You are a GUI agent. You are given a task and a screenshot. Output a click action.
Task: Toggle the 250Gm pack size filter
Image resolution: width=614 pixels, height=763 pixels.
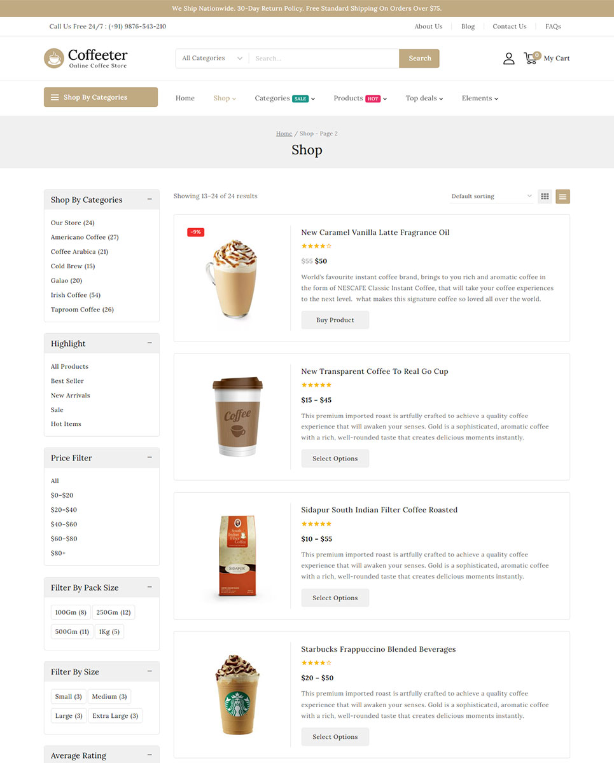click(x=113, y=612)
